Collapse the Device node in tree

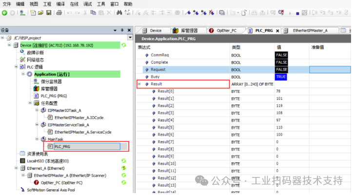click(x=9, y=45)
